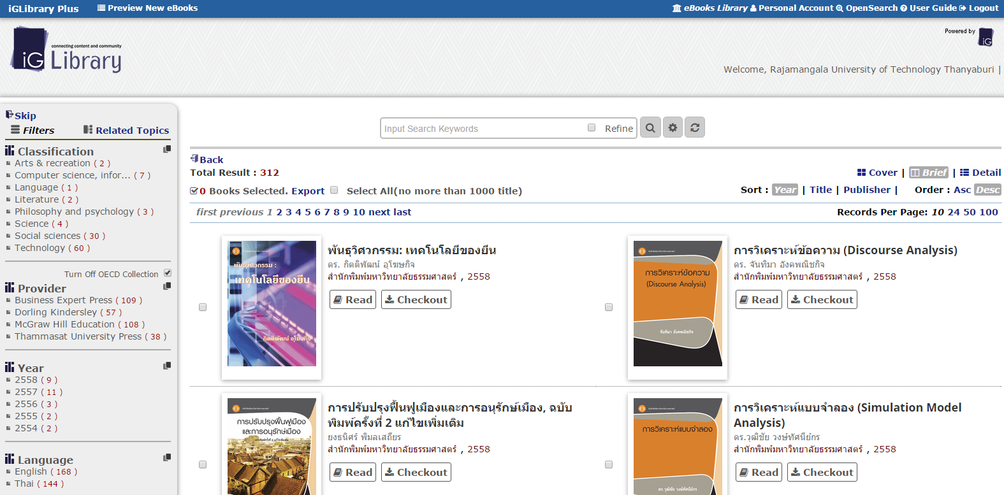Click the Powered by iG icon
Image resolution: width=1004 pixels, height=495 pixels.
click(x=986, y=37)
